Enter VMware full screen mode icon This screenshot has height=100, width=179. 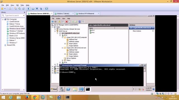click(x=37, y=9)
